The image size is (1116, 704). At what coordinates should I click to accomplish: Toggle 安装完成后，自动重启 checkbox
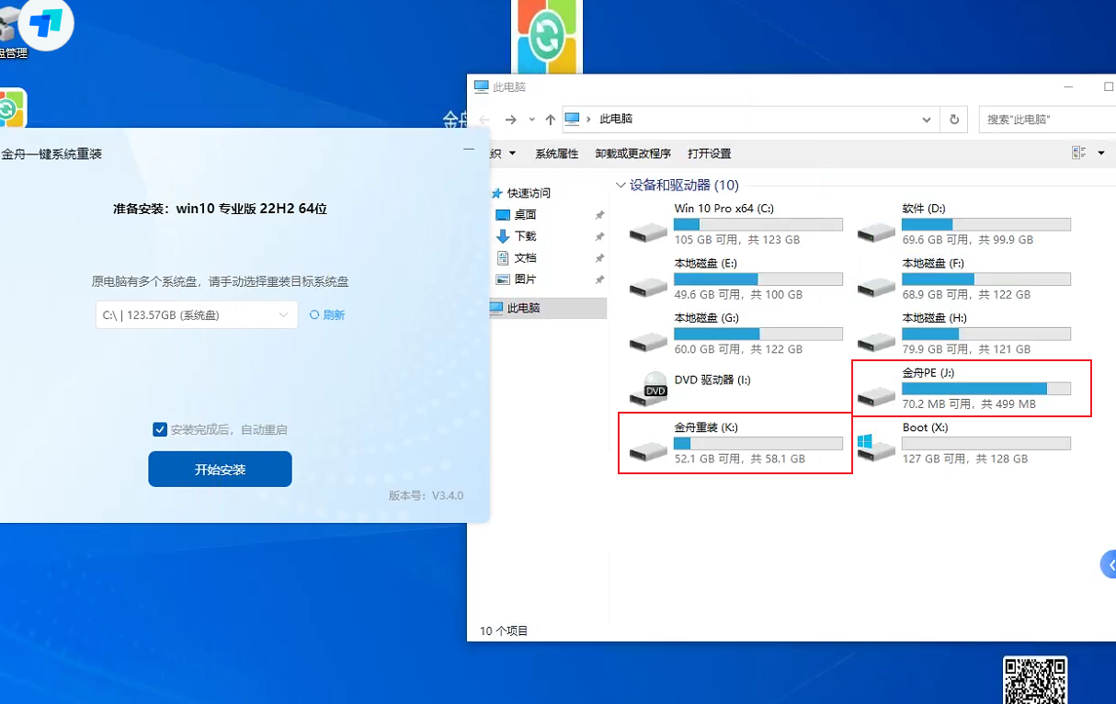160,429
